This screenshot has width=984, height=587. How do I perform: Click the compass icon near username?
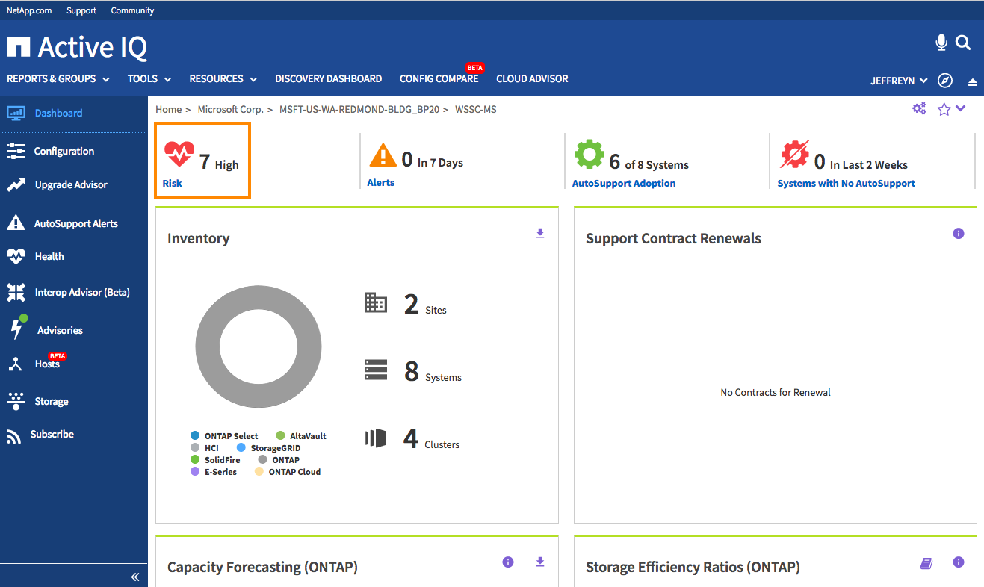pos(945,81)
